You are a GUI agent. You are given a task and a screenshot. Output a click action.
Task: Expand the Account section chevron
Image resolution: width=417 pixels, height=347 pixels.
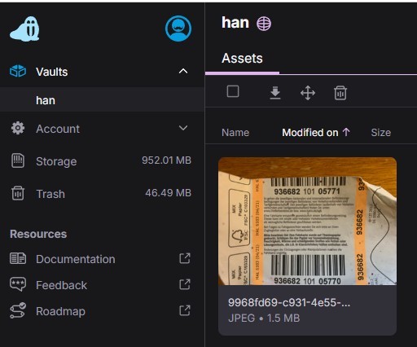tap(183, 128)
